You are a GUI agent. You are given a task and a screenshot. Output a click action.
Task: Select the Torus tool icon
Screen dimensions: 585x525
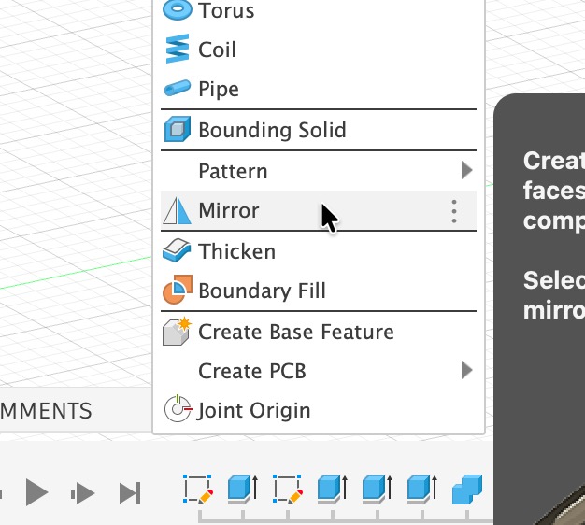pyautogui.click(x=177, y=10)
